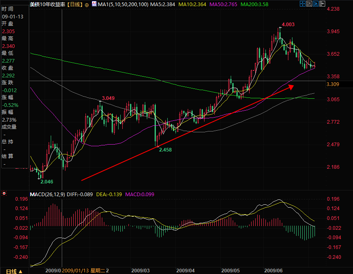Click the 3.309 crosshair price tag
The width and height of the screenshot is (353, 274).
pos(333,84)
